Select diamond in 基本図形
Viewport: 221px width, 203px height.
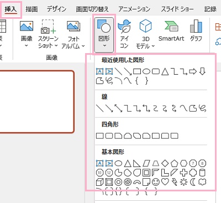click(165, 163)
